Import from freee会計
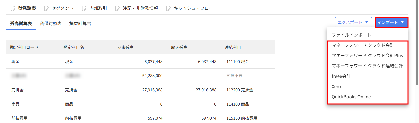Screen dimensions: 419x123 (341, 76)
